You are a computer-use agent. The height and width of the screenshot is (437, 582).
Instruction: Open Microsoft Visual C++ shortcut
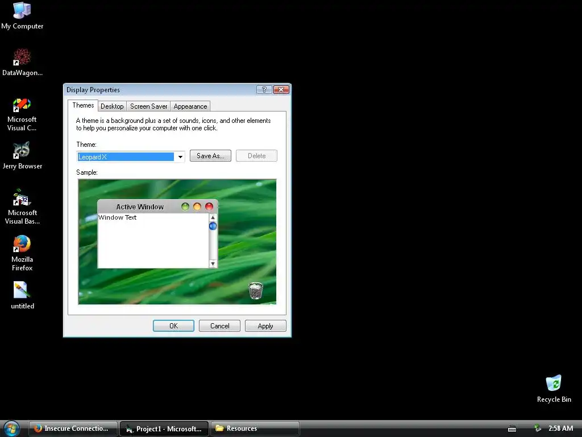(x=22, y=114)
